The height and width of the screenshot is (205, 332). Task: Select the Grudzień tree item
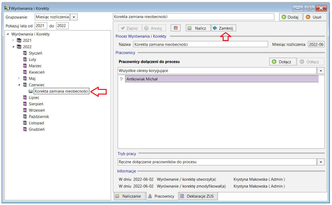(37, 129)
